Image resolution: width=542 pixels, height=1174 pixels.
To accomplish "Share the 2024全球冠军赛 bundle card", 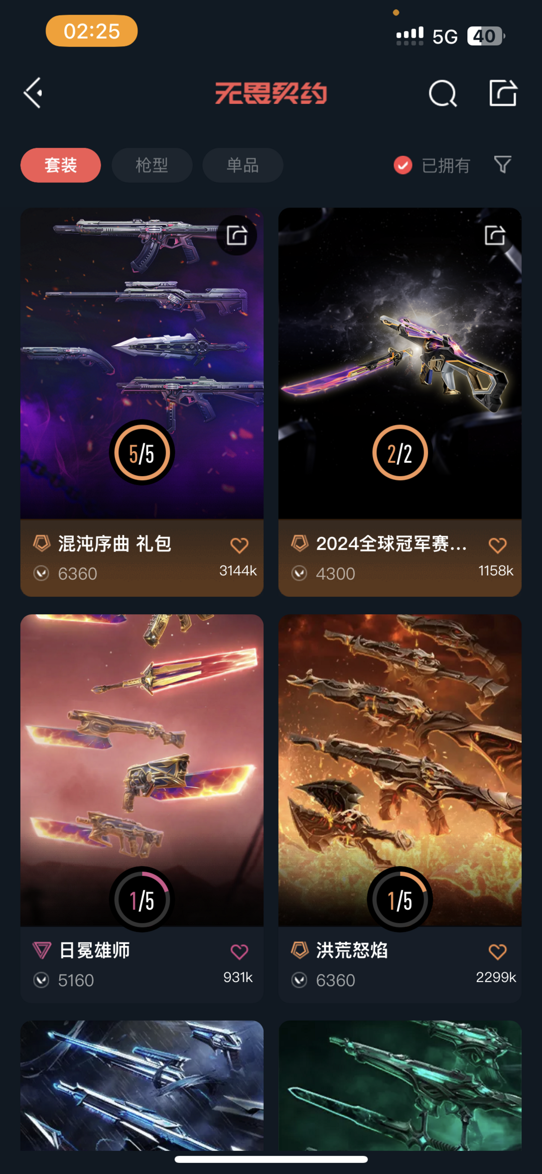I will [495, 235].
